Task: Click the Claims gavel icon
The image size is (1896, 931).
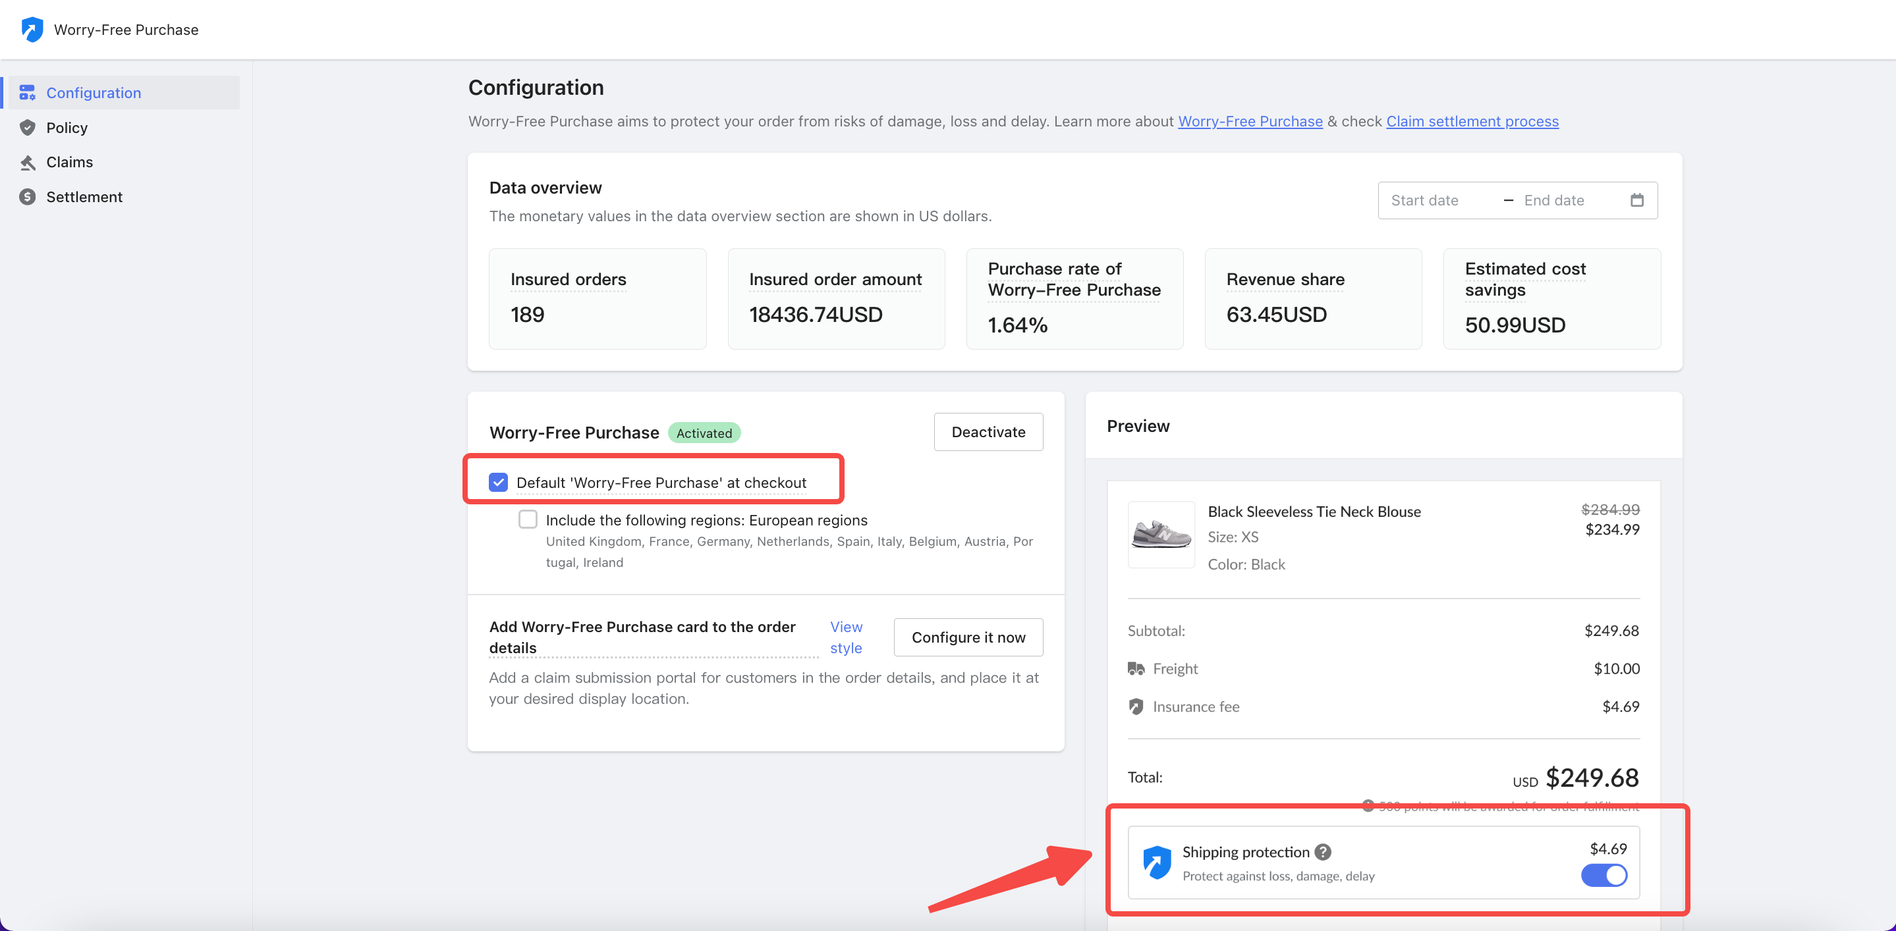Action: (27, 162)
